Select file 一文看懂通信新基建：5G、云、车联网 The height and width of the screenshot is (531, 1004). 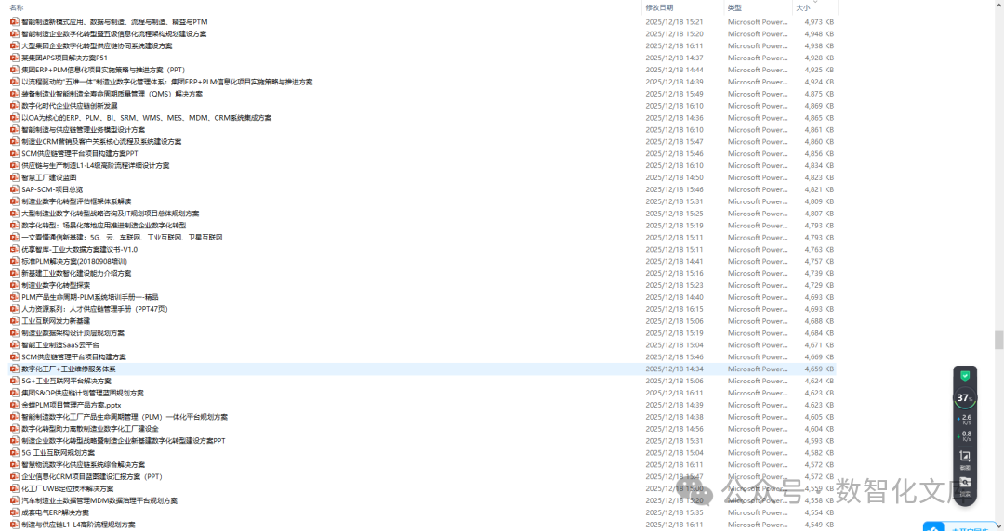tap(122, 238)
